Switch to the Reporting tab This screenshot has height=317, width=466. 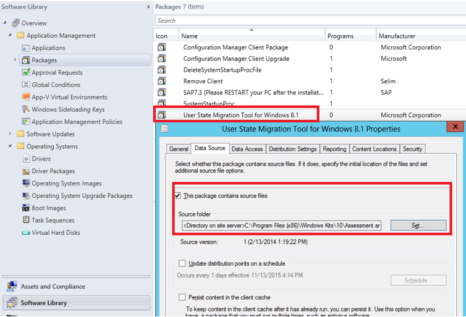pos(334,149)
